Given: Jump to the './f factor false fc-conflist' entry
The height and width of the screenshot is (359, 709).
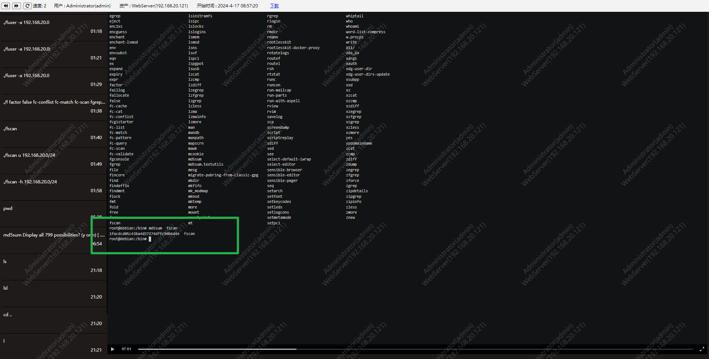Looking at the screenshot, I should 54,107.
